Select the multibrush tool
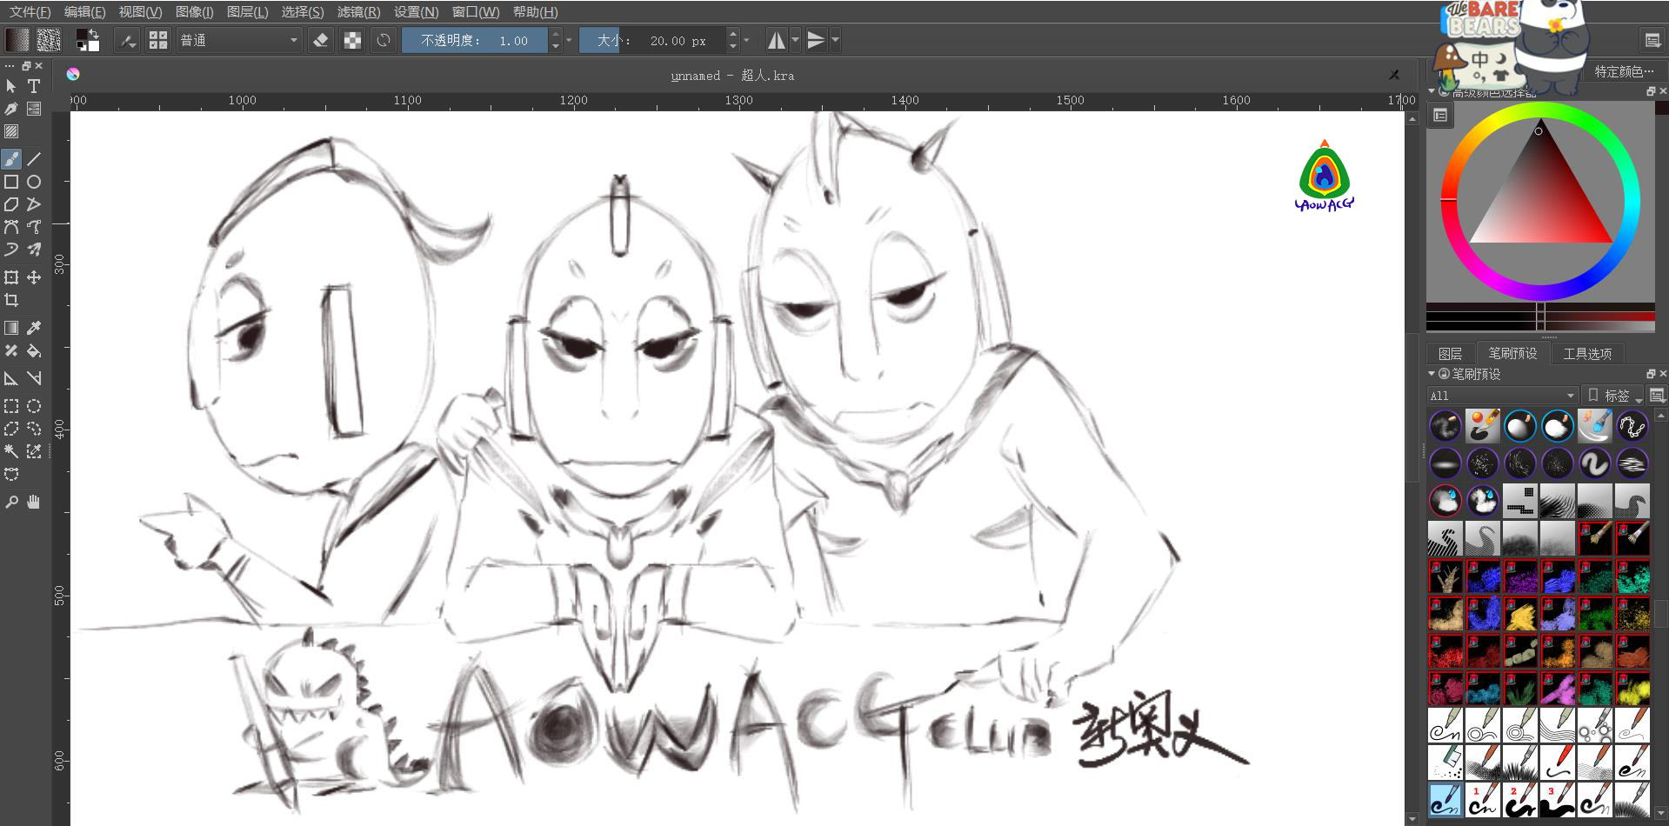This screenshot has height=826, width=1669. coord(34,250)
